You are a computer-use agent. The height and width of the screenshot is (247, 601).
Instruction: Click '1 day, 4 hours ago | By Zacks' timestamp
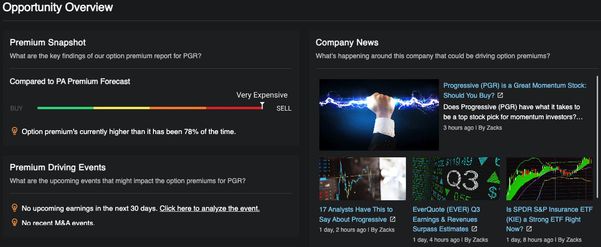point(450,240)
